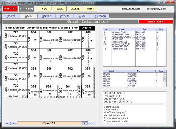Click the NEW button

pyautogui.click(x=45, y=9)
